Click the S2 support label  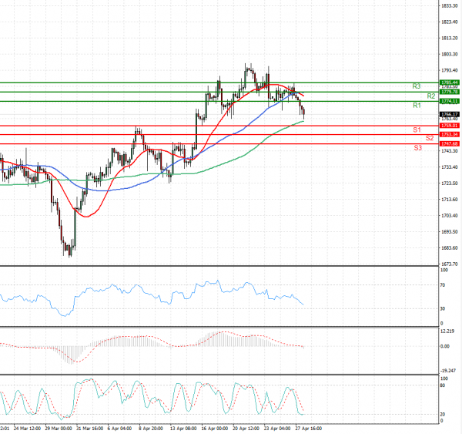pyautogui.click(x=430, y=138)
